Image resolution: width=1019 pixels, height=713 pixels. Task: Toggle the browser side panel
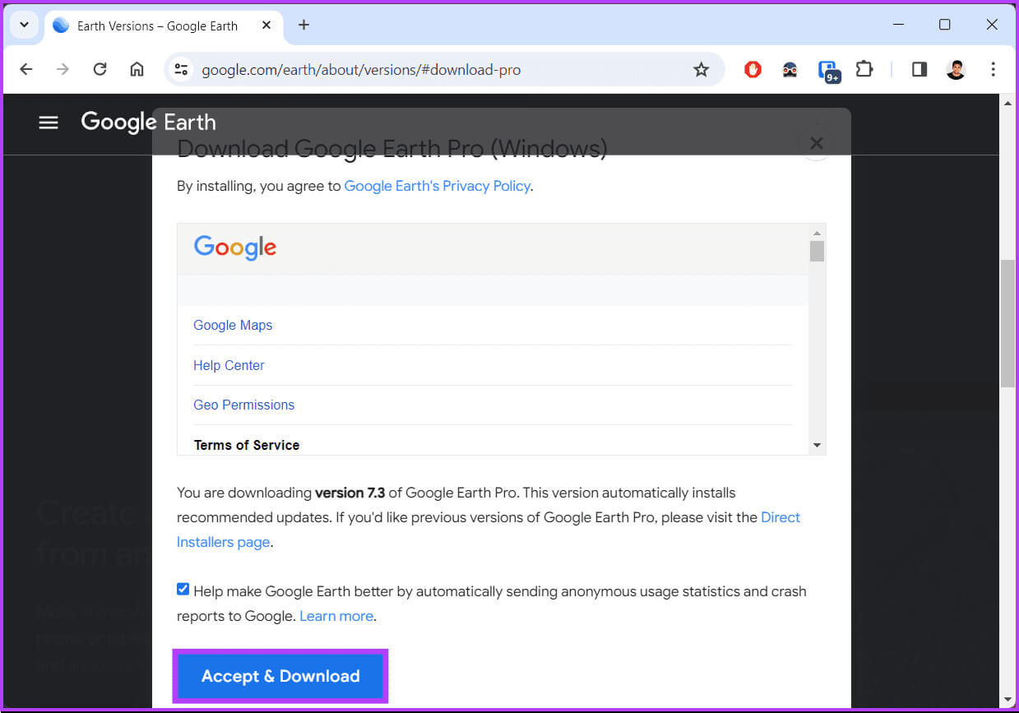(x=919, y=70)
